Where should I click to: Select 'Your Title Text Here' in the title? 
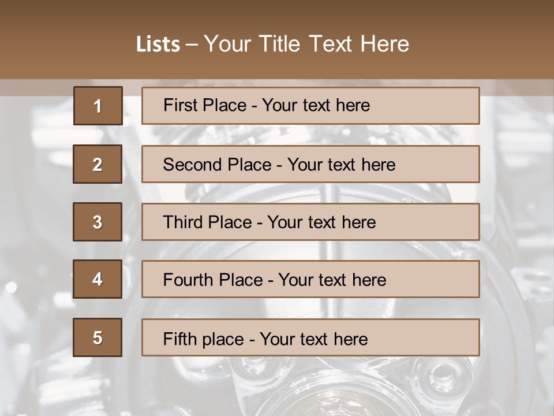306,44
